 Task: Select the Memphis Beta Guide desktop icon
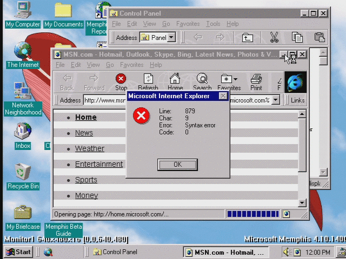click(x=63, y=230)
